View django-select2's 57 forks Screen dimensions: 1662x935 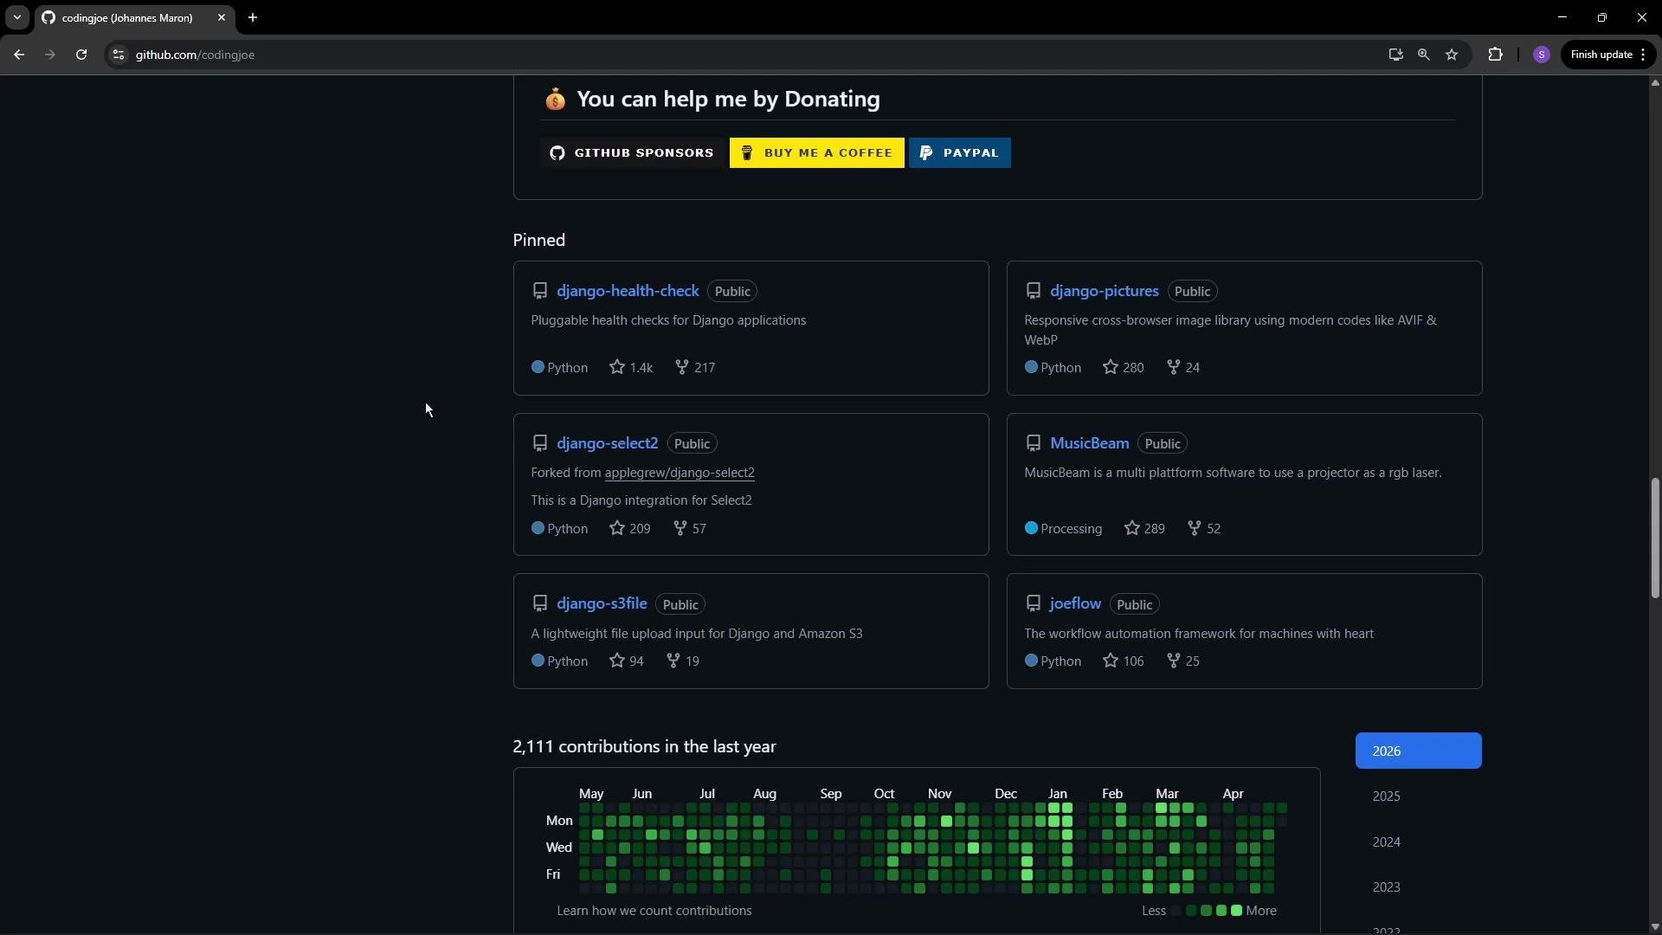pos(689,529)
